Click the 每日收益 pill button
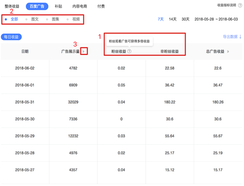 point(12,37)
